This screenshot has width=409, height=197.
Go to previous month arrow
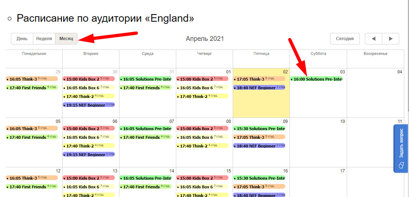pyautogui.click(x=373, y=39)
